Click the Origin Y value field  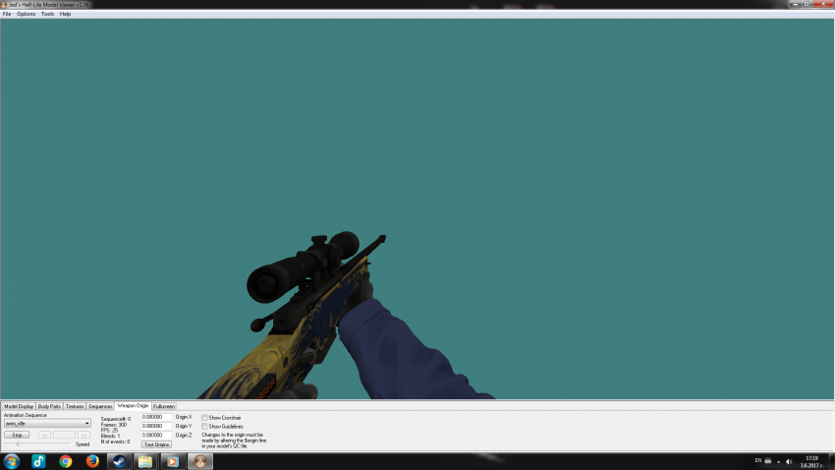(x=156, y=427)
